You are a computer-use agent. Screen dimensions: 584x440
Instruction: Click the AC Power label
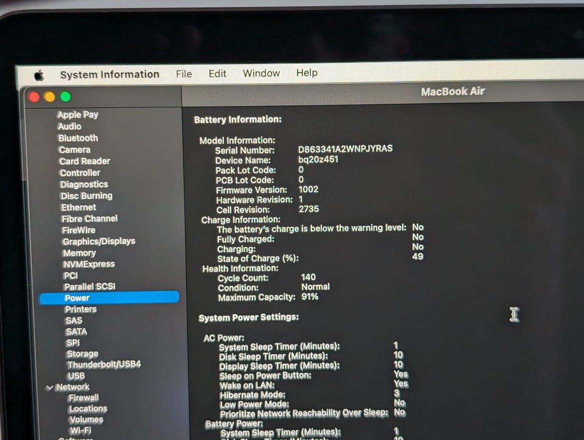tap(224, 338)
